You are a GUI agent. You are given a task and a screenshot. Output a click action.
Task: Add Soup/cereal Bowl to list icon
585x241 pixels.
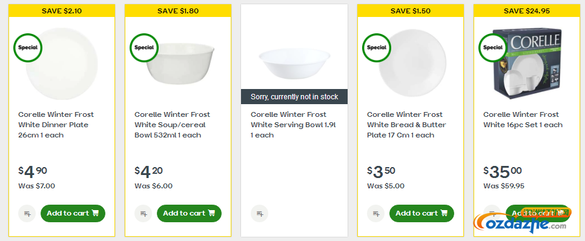pos(144,213)
